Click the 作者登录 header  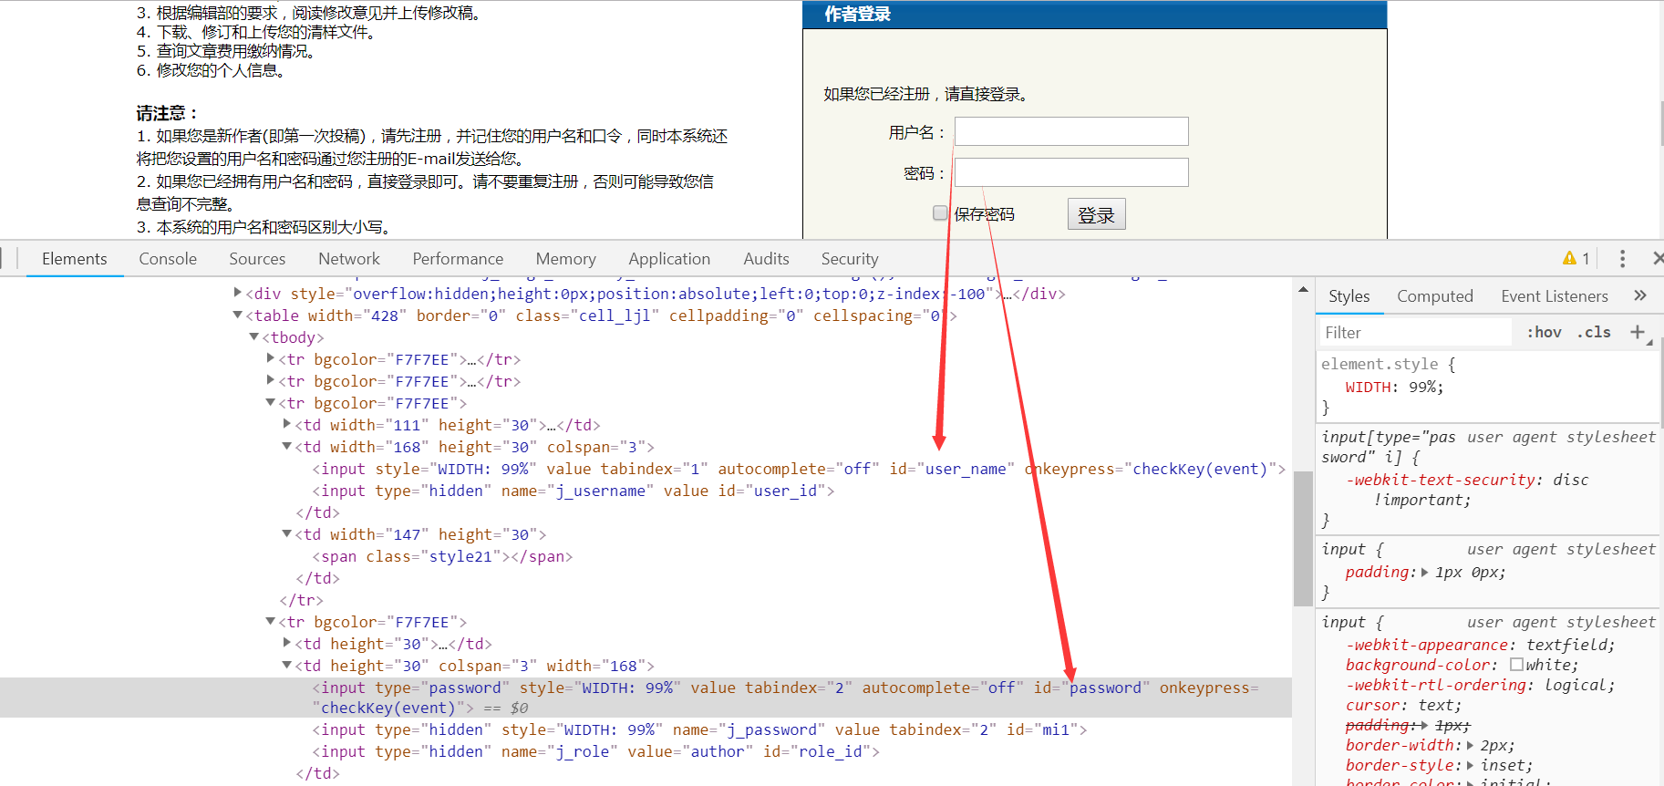click(857, 14)
